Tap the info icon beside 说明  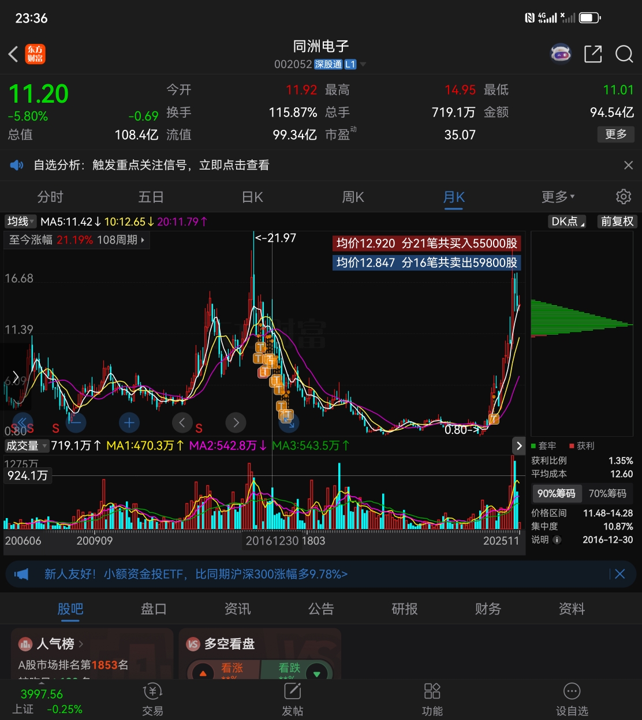[557, 540]
